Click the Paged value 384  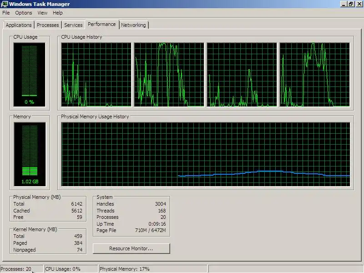(x=78, y=243)
